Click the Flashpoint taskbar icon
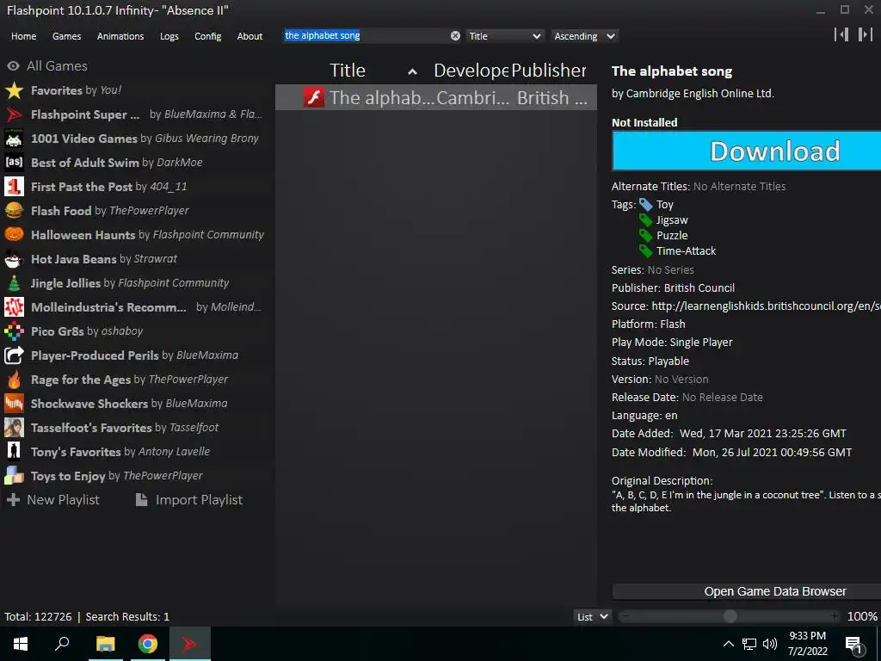881x661 pixels. tap(190, 644)
